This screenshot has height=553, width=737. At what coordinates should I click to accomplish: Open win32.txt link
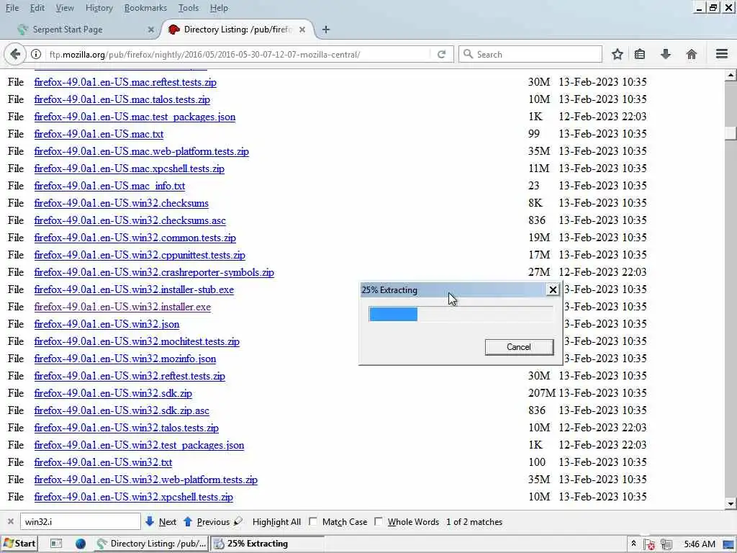103,462
